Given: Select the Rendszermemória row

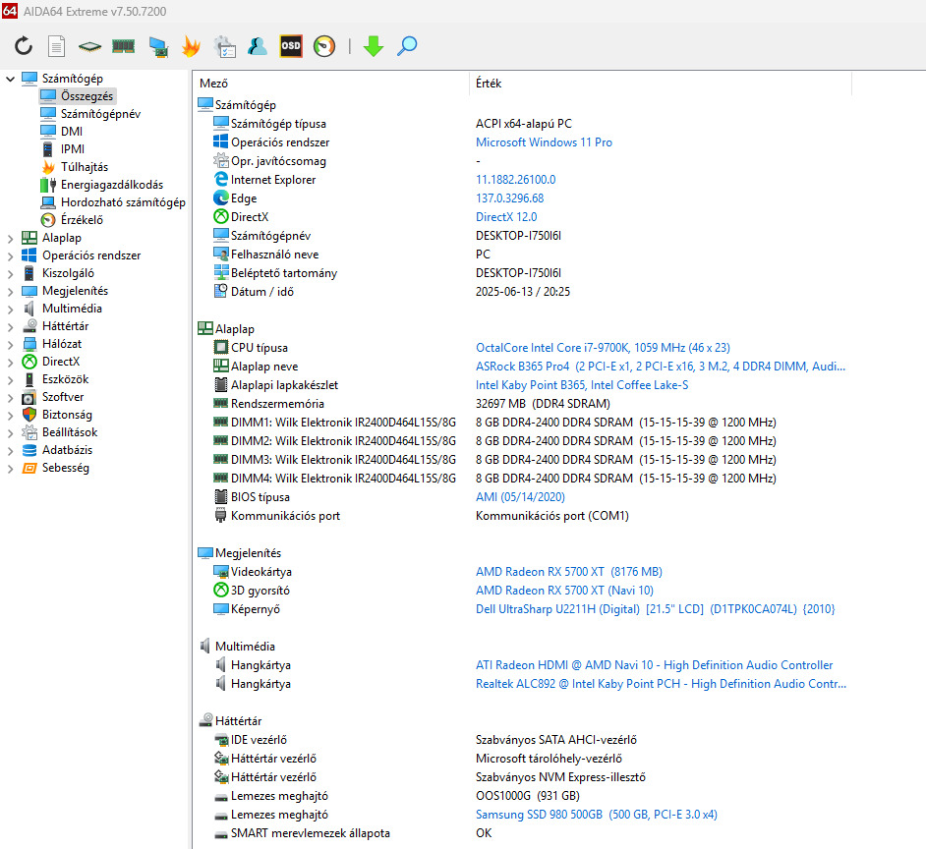Looking at the screenshot, I should tap(412, 404).
